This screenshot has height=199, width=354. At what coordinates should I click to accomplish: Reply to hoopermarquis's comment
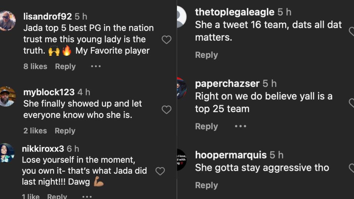click(206, 185)
